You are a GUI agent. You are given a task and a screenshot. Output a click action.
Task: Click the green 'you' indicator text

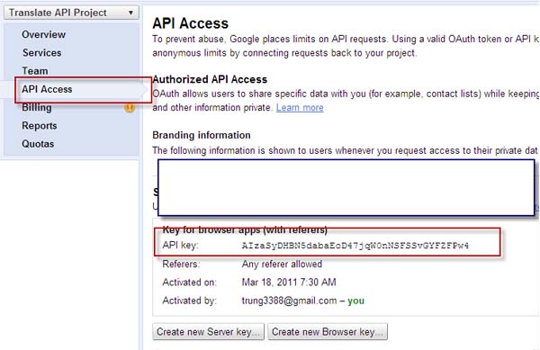355,301
